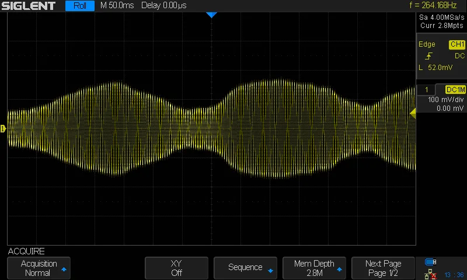Click the DC1M coupling badge
Image resolution: width=467 pixels, height=280 pixels.
(x=455, y=90)
